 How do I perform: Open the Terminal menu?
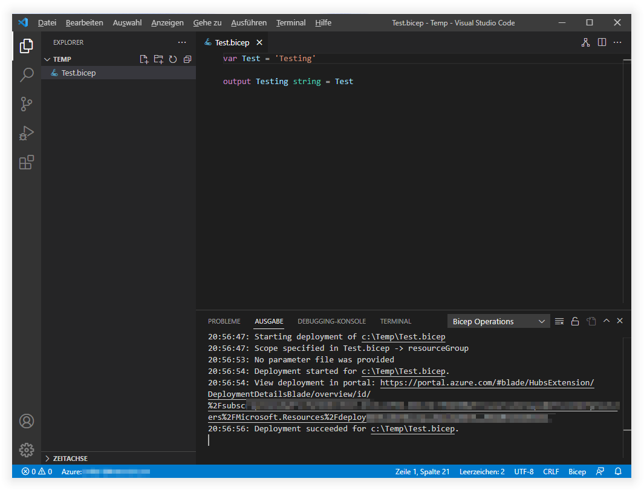pyautogui.click(x=290, y=22)
